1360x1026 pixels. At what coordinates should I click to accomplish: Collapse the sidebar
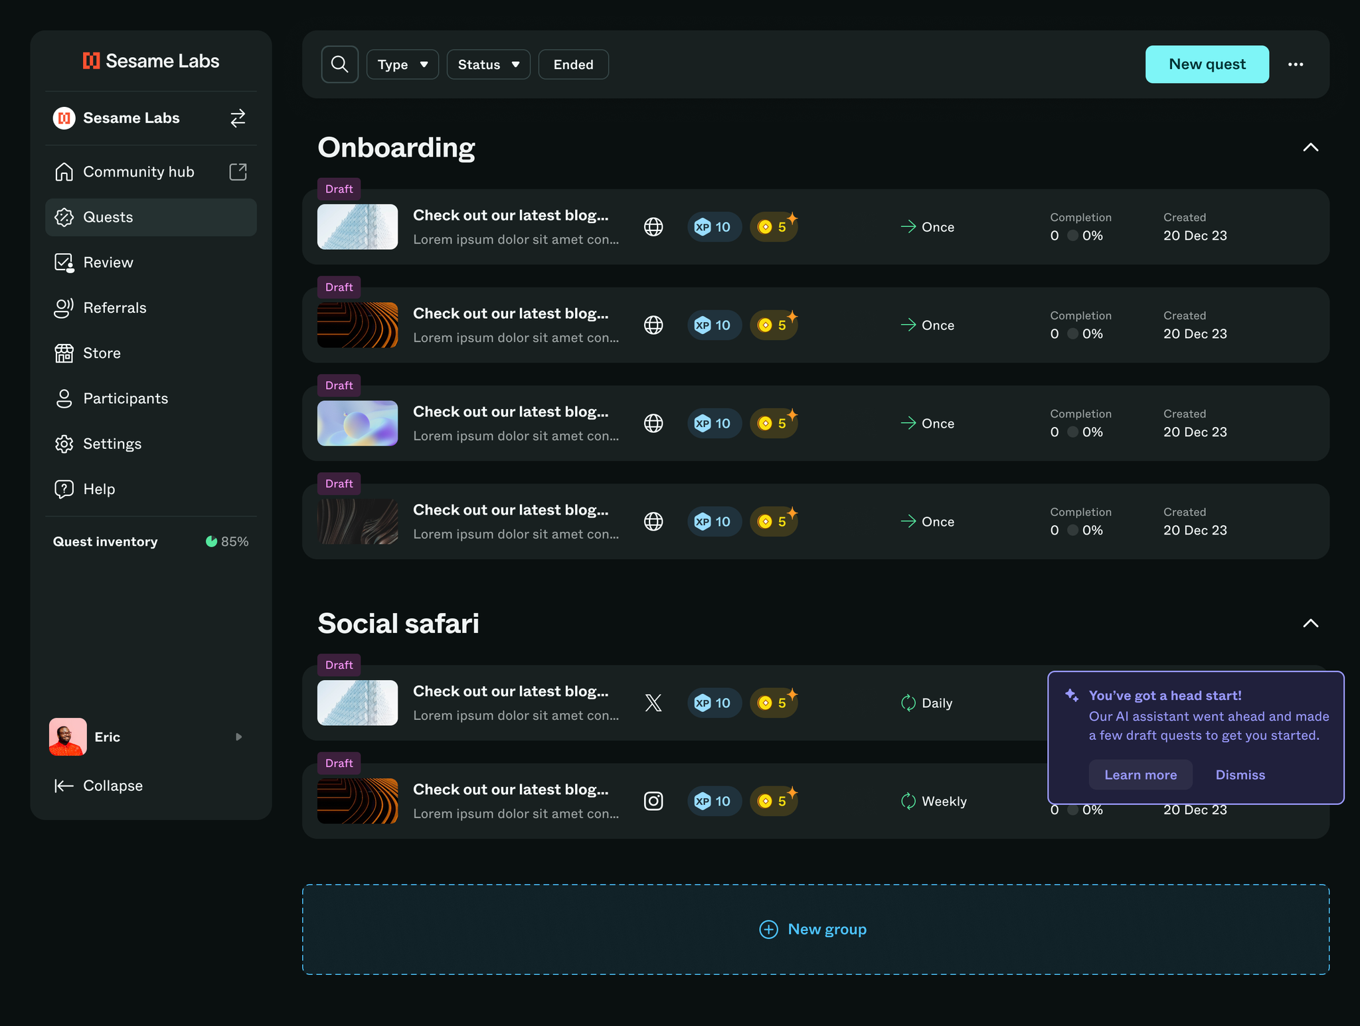[x=98, y=786]
